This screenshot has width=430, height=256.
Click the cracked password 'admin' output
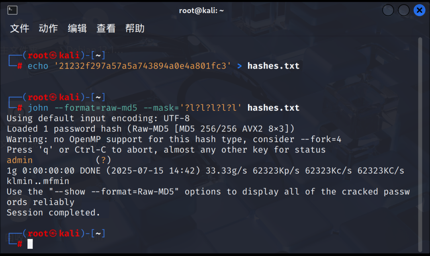20,160
